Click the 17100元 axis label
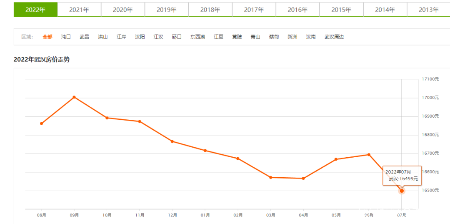 pyautogui.click(x=430, y=79)
